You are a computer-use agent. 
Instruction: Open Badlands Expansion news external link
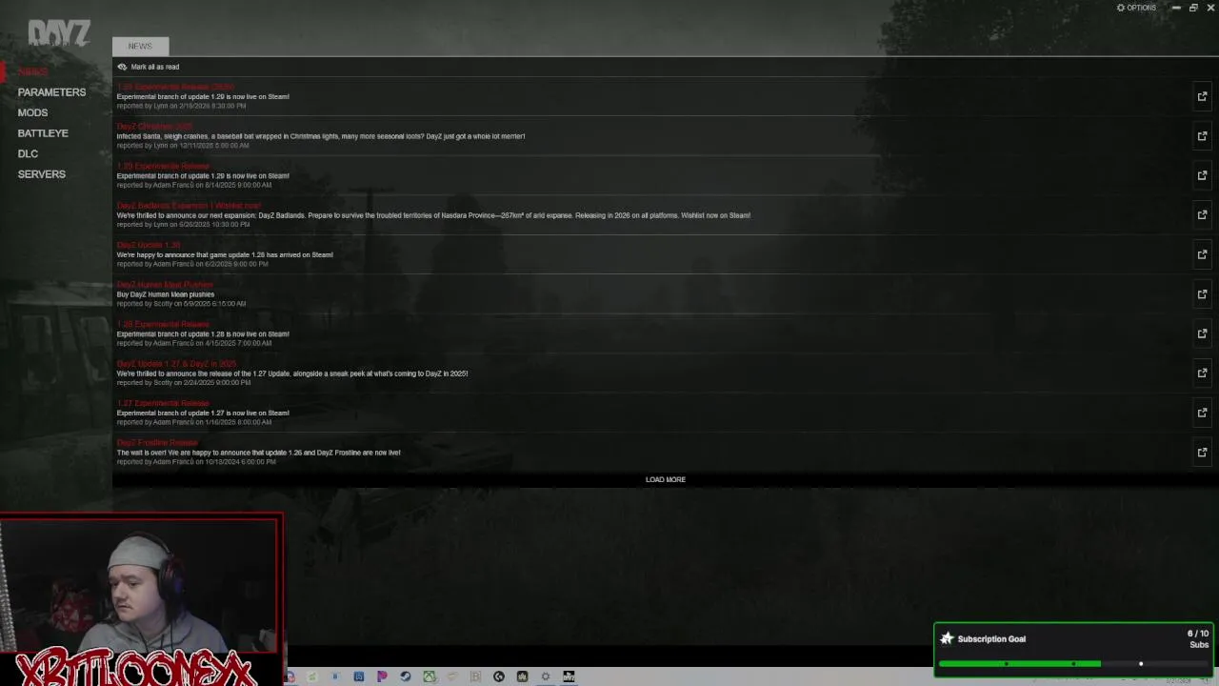tap(1202, 215)
